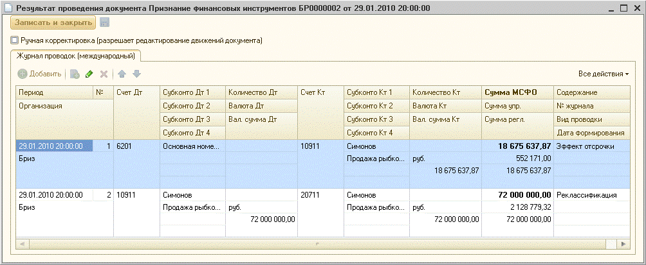Move entry up with up arrow icon
This screenshot has height=265, width=646.
[x=122, y=74]
